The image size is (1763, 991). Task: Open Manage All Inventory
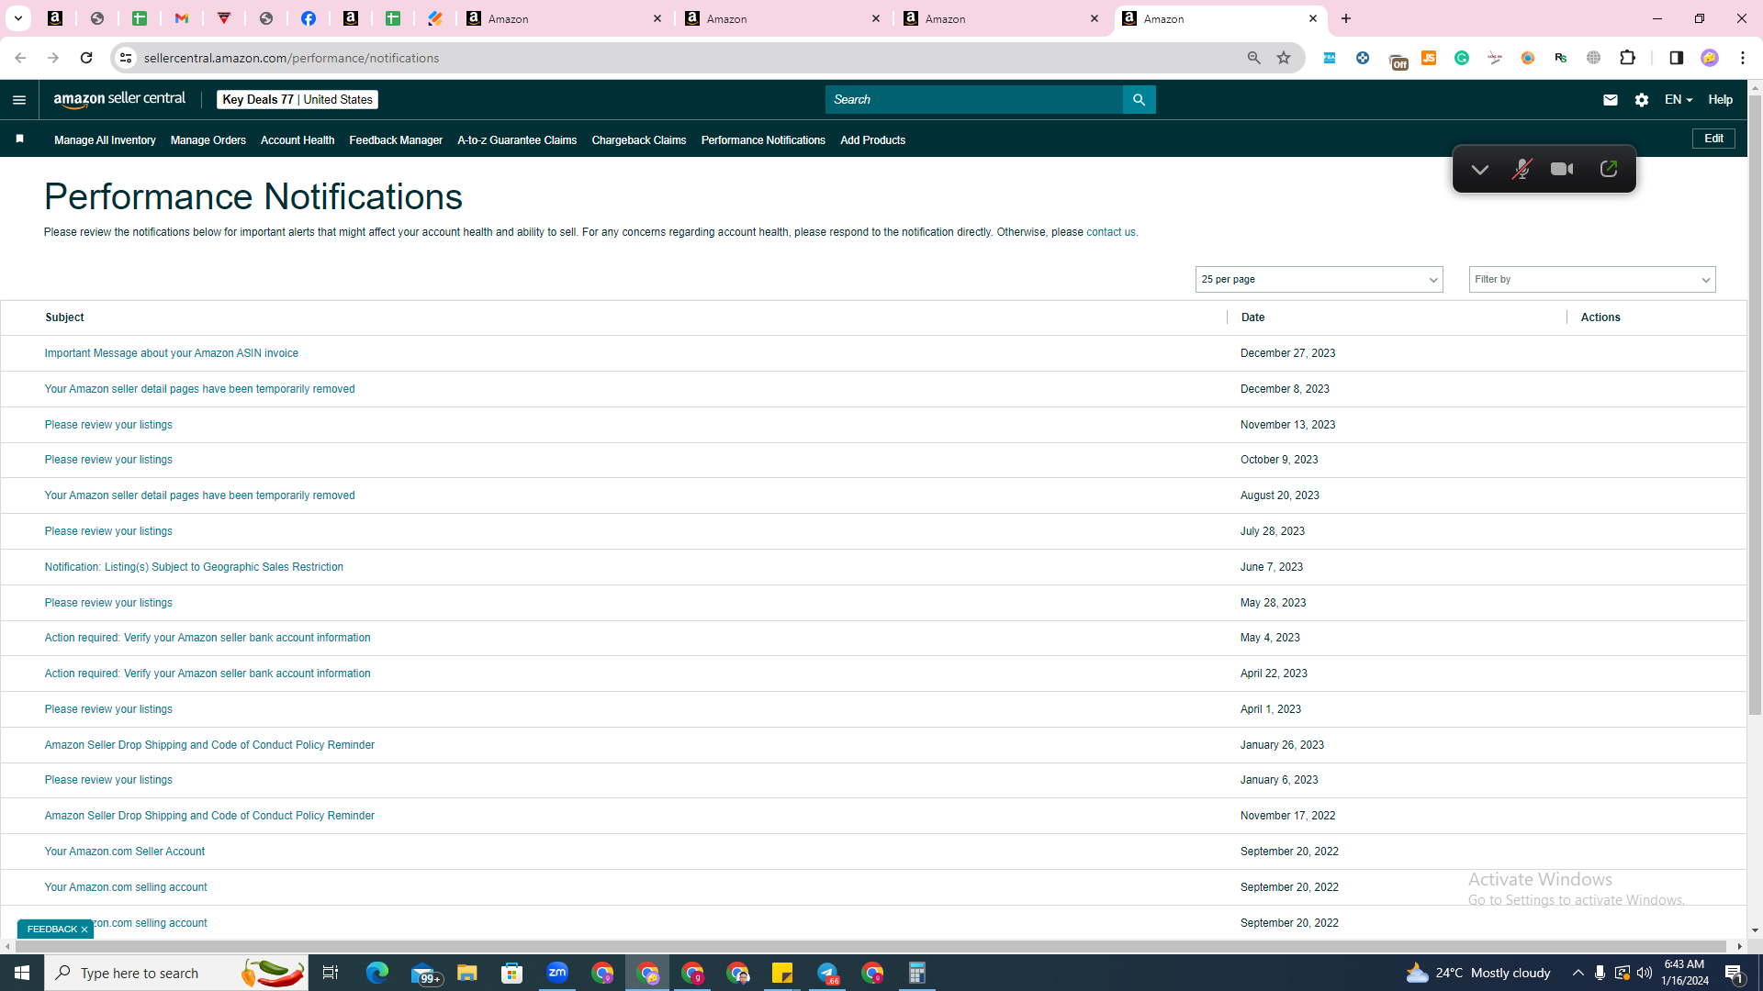click(x=105, y=140)
